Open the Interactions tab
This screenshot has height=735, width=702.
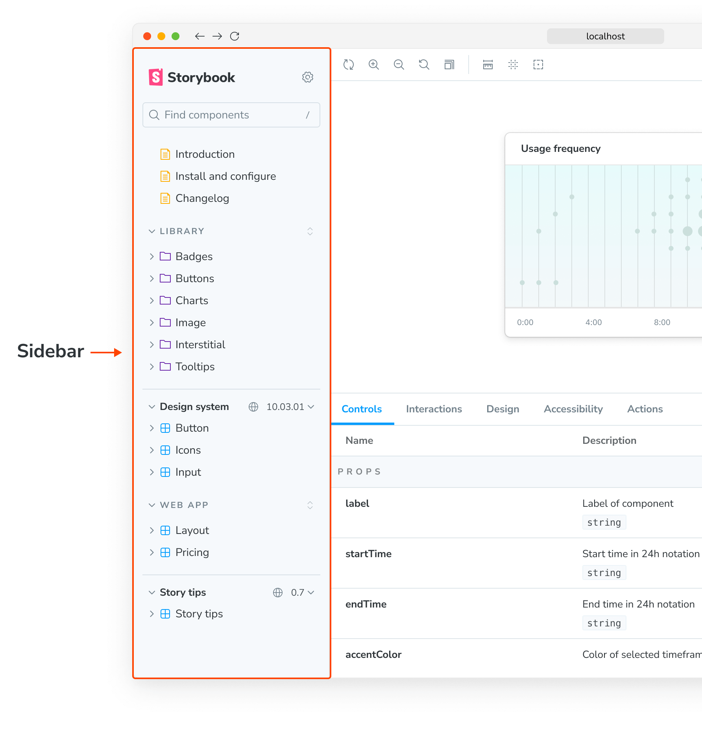pos(434,409)
